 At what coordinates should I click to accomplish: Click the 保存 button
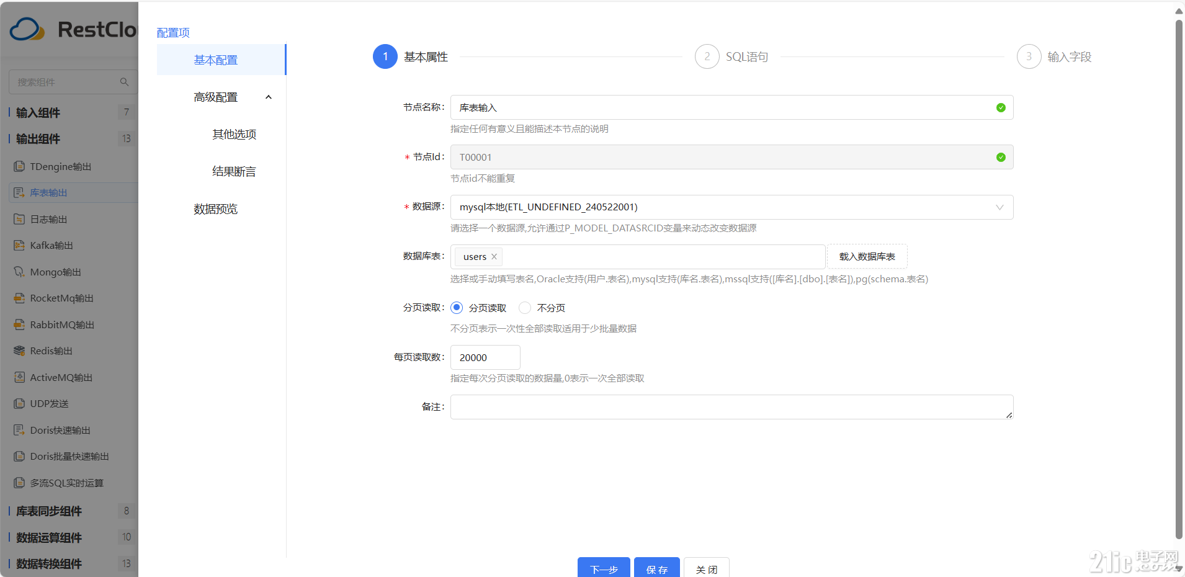click(657, 568)
